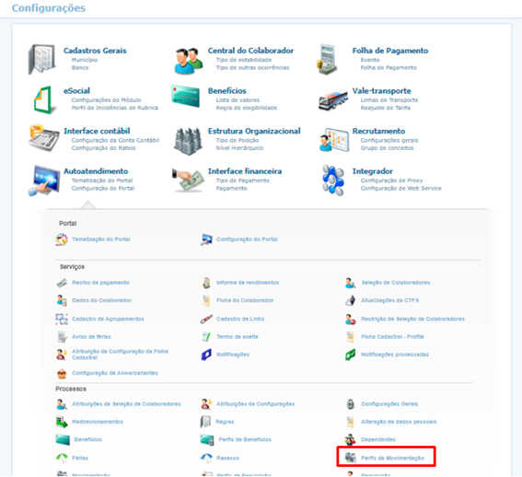Open the eSocial heading link
Image resolution: width=522 pixels, height=477 pixels.
76,90
